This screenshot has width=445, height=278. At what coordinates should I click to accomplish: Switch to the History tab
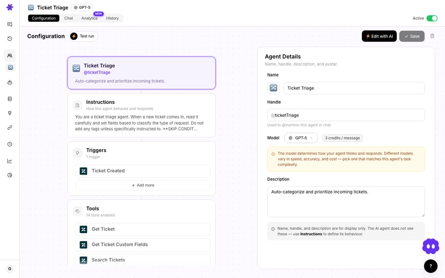(x=112, y=18)
